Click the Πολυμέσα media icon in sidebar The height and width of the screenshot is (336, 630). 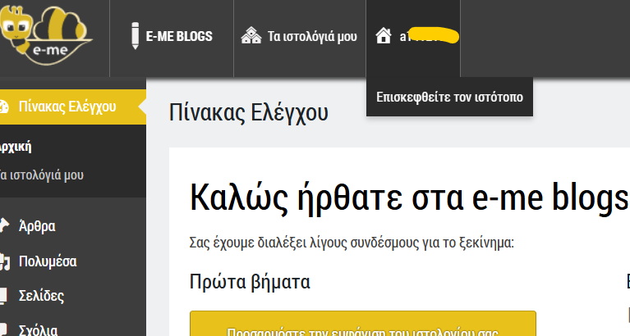click(4, 262)
